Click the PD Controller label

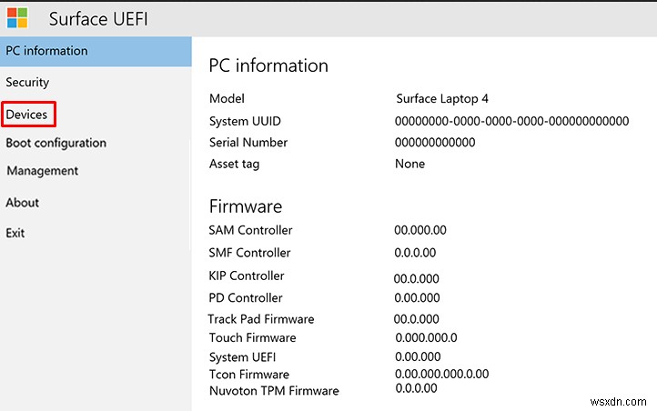tap(246, 298)
